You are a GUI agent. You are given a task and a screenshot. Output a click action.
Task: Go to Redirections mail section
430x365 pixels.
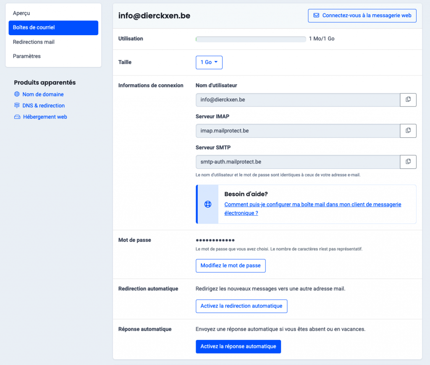tap(34, 42)
